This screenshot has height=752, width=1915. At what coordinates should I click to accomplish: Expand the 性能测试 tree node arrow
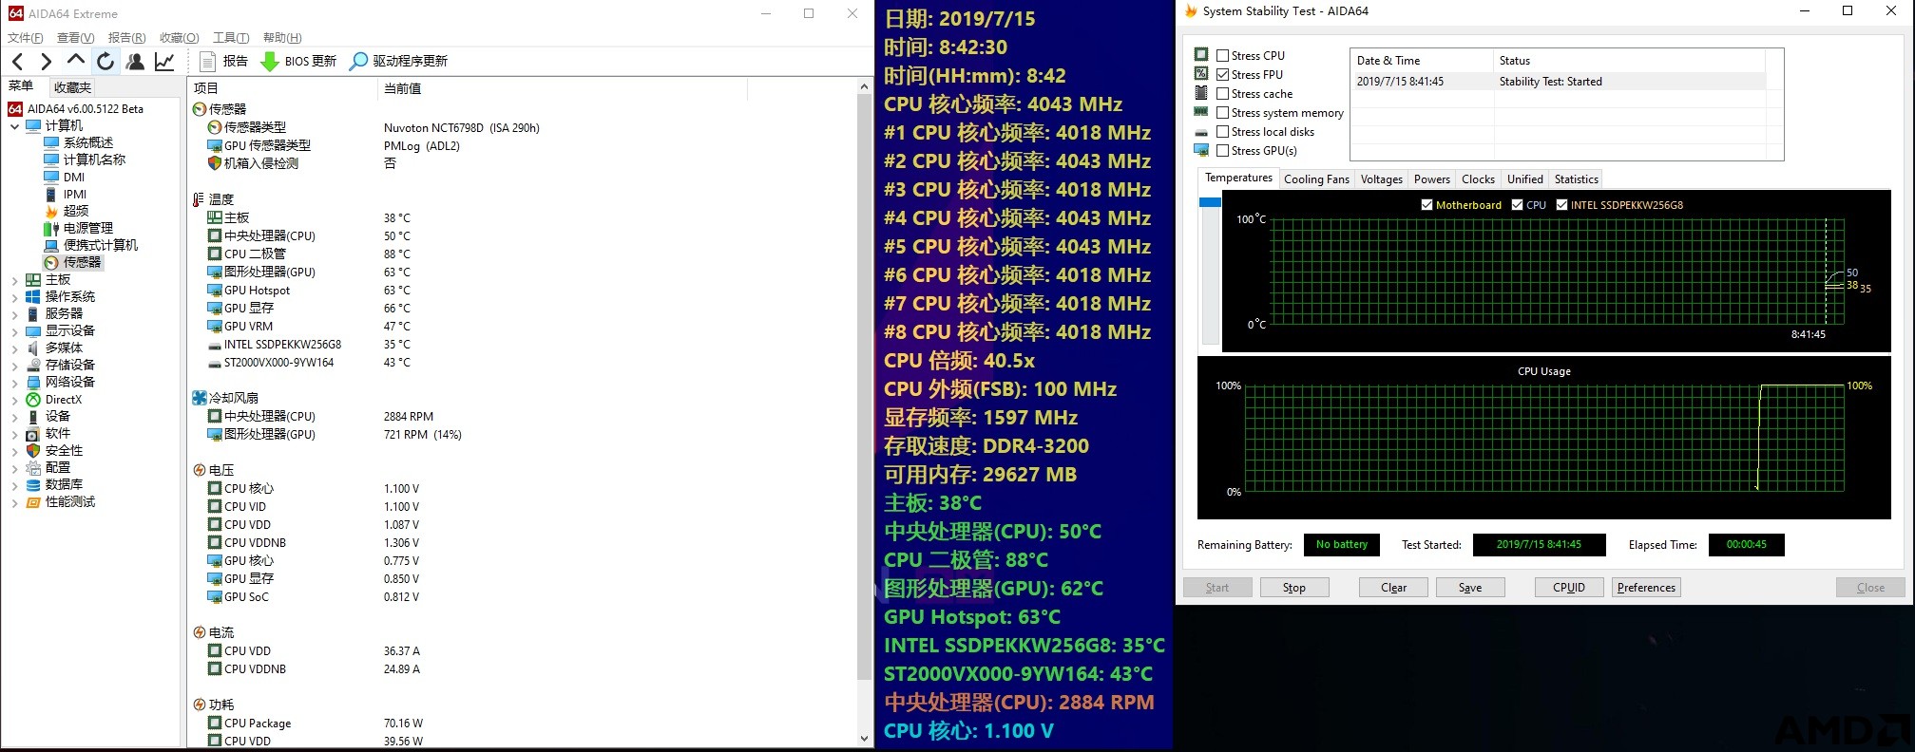14,502
